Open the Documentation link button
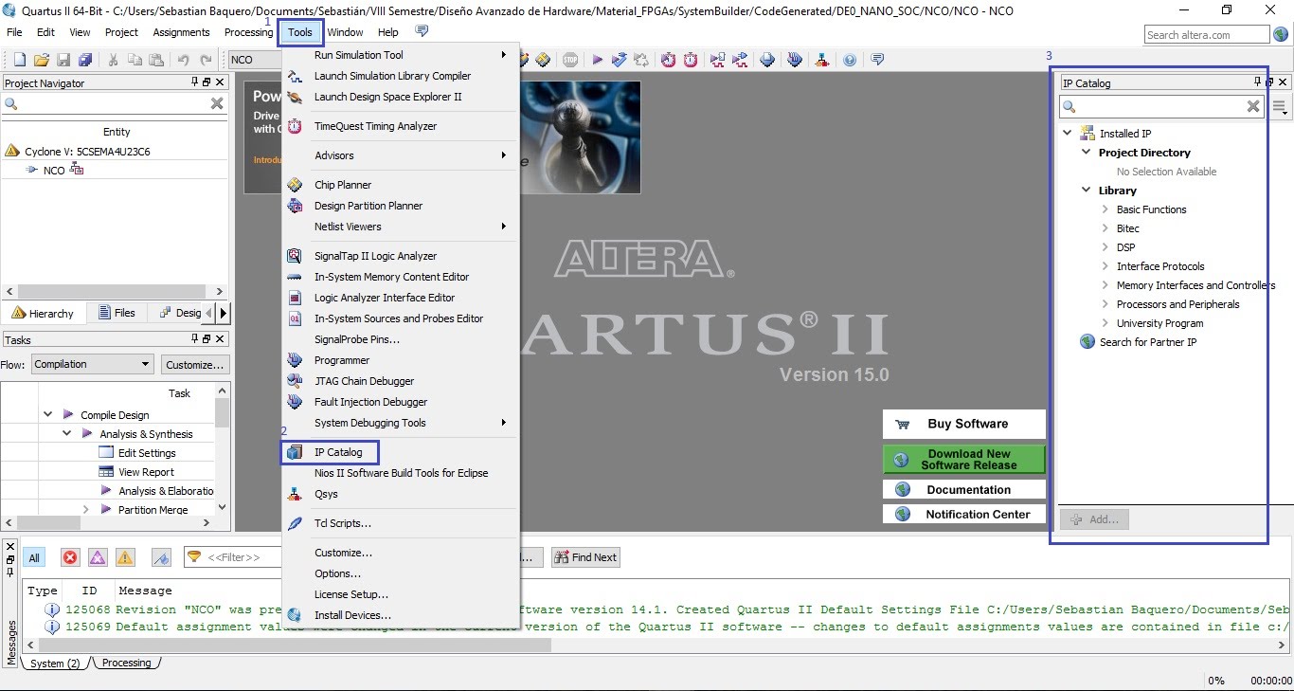This screenshot has height=691, width=1294. [964, 489]
